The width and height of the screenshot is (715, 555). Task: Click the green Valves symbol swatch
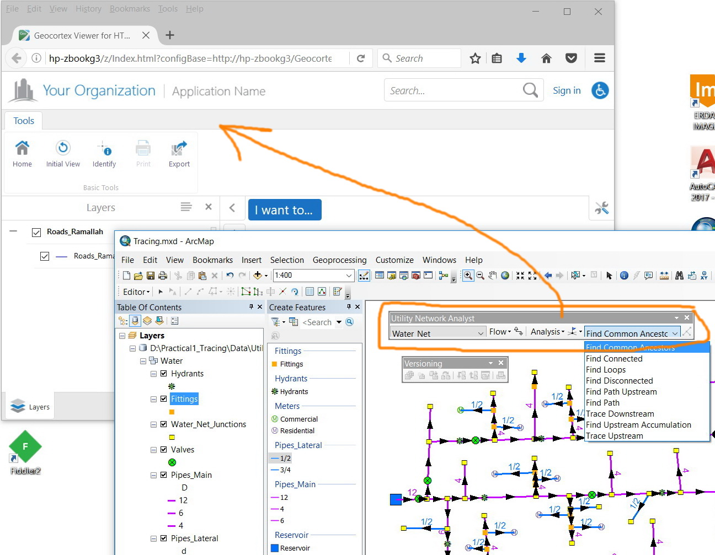pyautogui.click(x=172, y=462)
